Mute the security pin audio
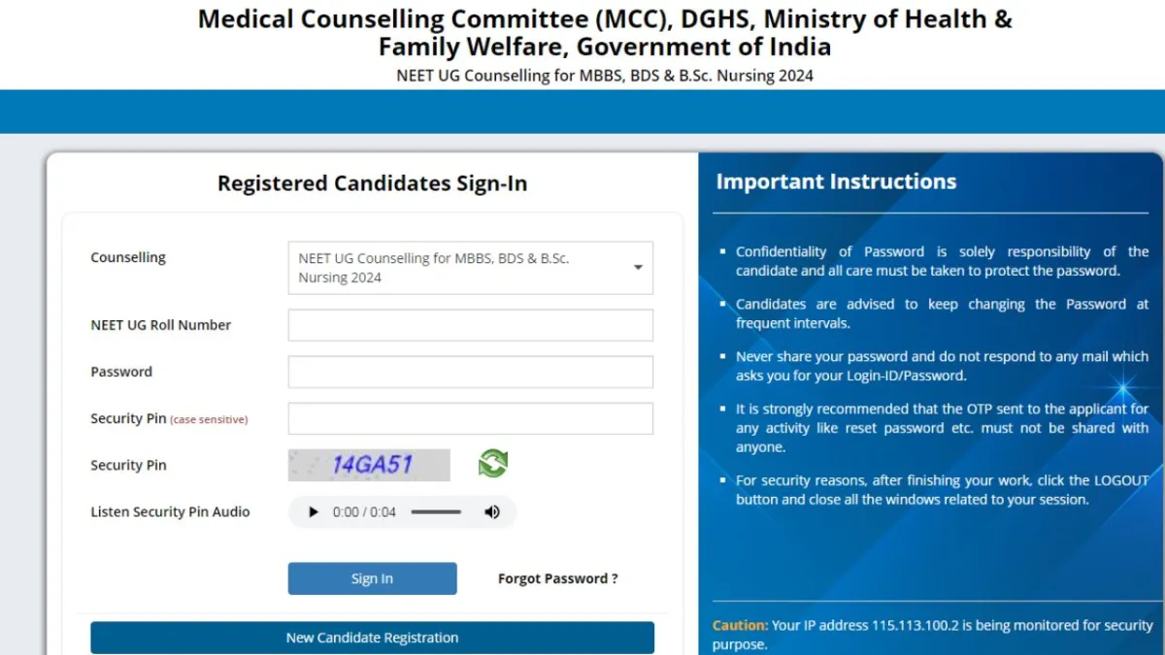Image resolution: width=1165 pixels, height=655 pixels. tap(492, 512)
